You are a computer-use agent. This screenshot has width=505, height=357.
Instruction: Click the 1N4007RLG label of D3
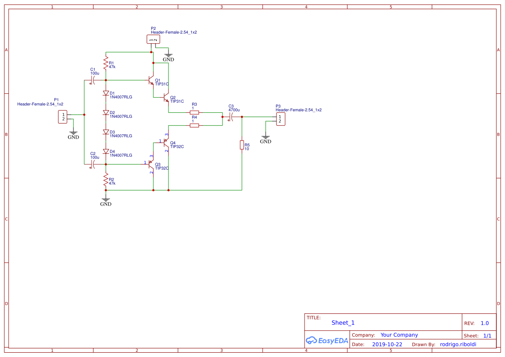click(121, 136)
